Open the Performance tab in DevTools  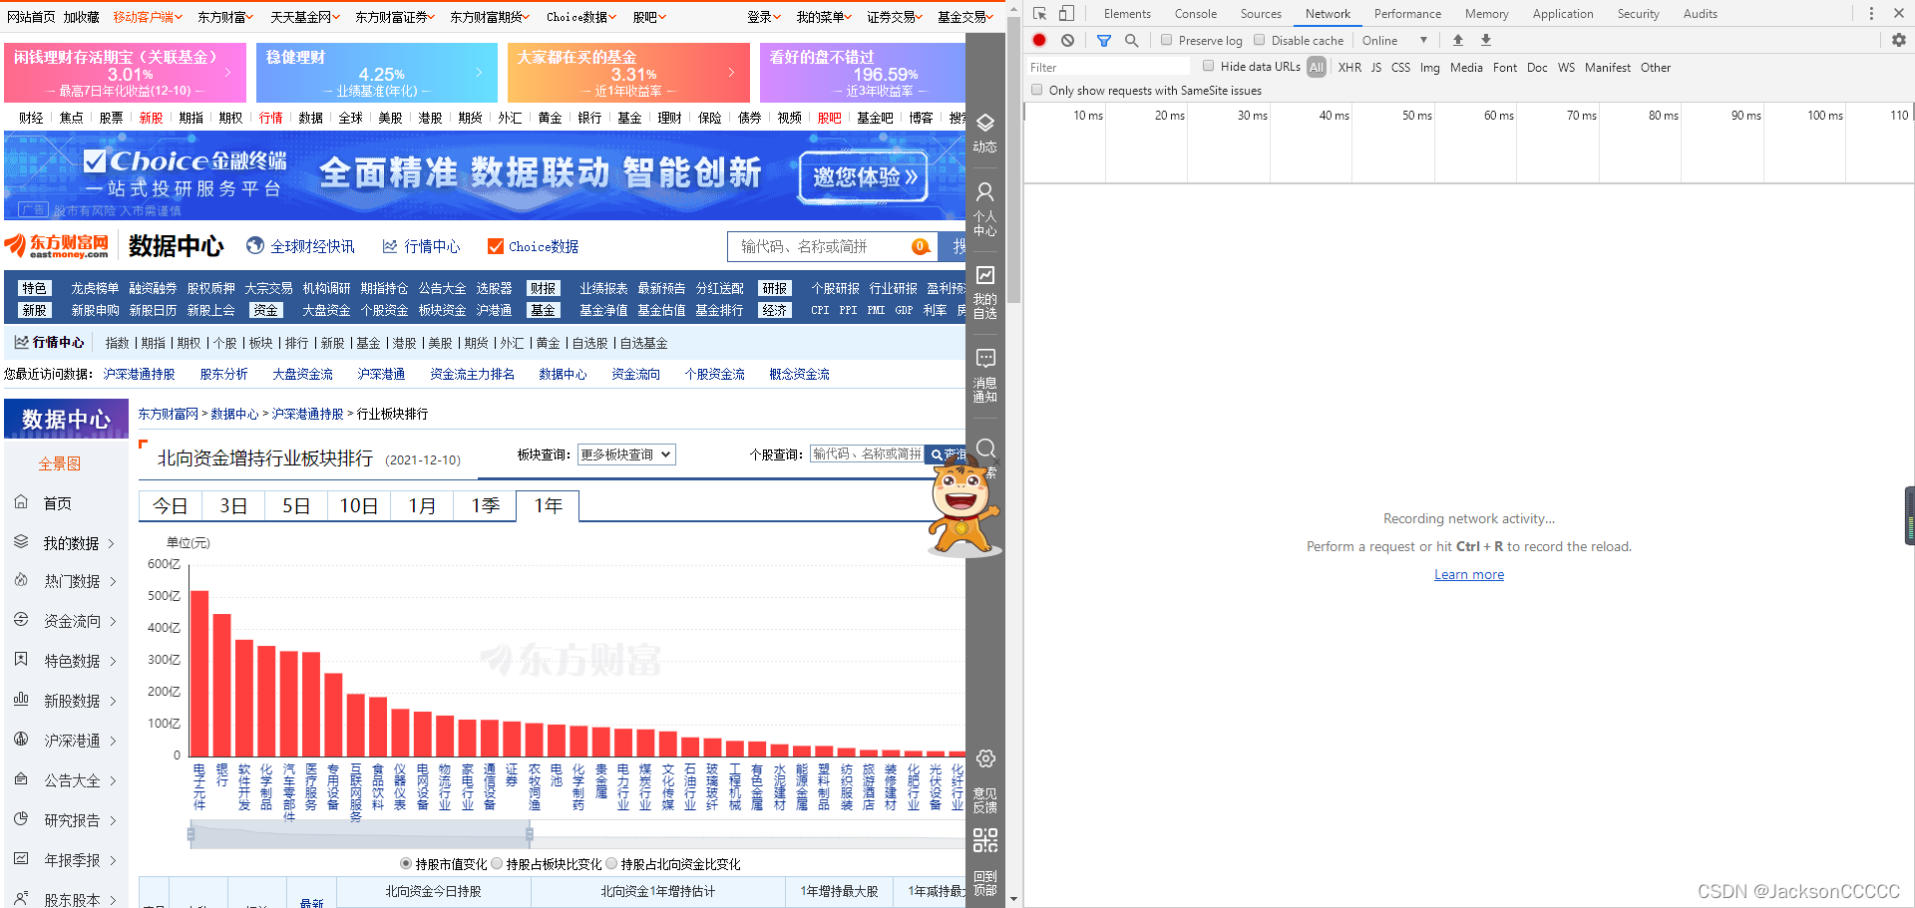1407,14
